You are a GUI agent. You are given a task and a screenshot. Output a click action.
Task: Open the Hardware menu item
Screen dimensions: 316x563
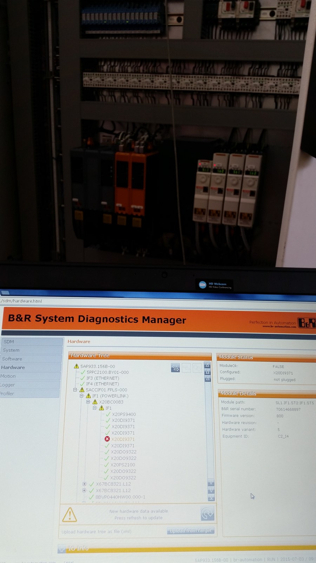tap(30, 367)
